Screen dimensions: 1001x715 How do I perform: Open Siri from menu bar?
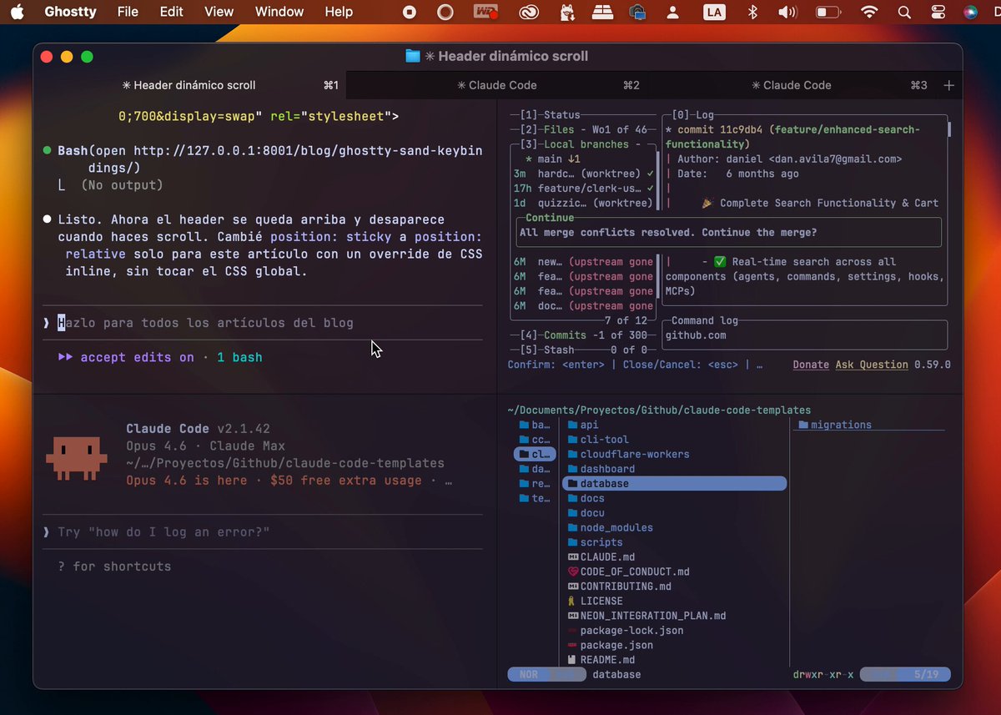(970, 12)
